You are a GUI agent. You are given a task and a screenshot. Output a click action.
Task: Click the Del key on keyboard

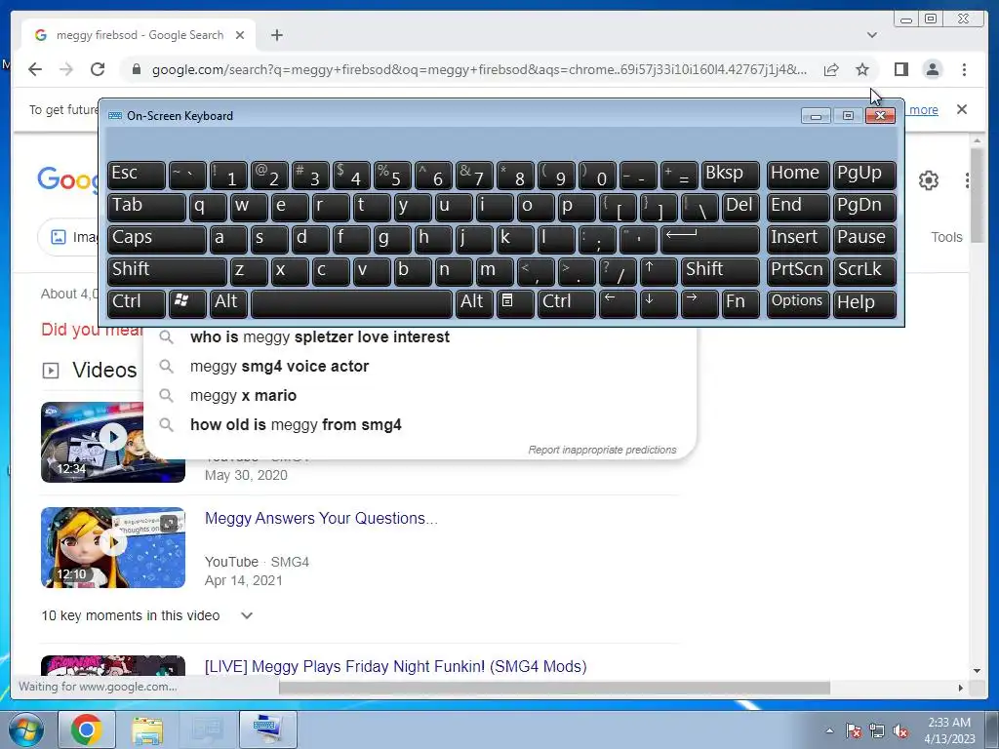[740, 208]
